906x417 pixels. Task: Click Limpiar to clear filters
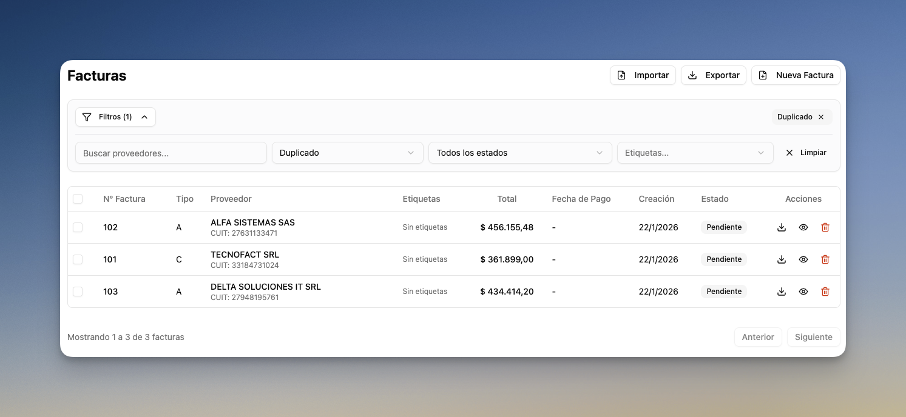(x=806, y=153)
